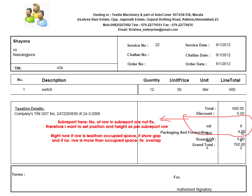Click the 'Description' column header
Image resolution: width=252 pixels, height=196 pixels.
coord(54,80)
